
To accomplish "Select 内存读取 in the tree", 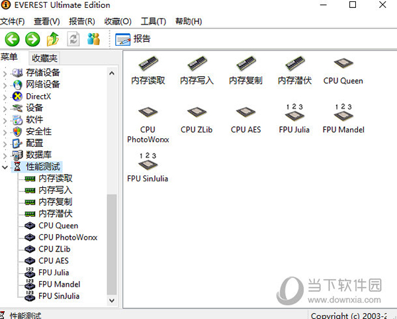I will pos(56,179).
